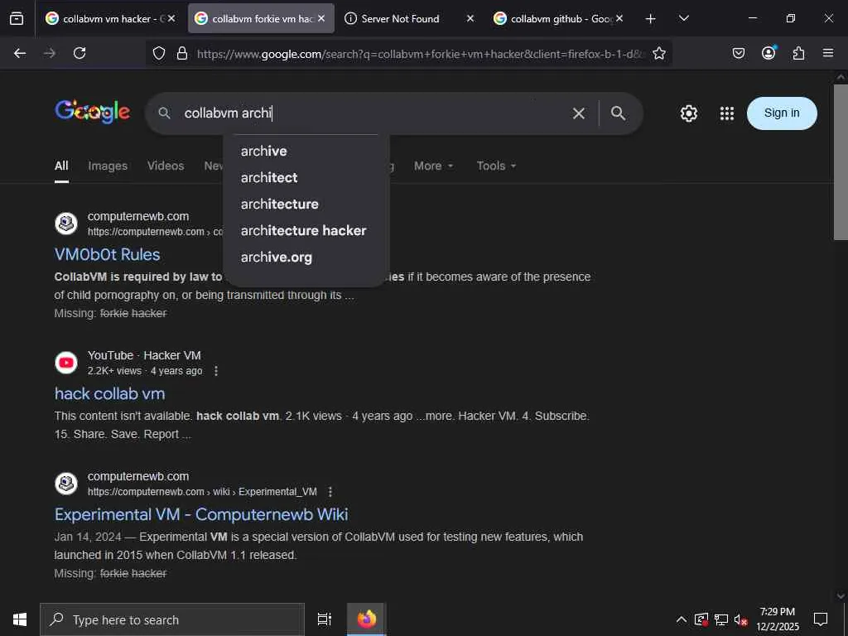Click the Google doodle logo
This screenshot has width=848, height=636.
(x=93, y=112)
